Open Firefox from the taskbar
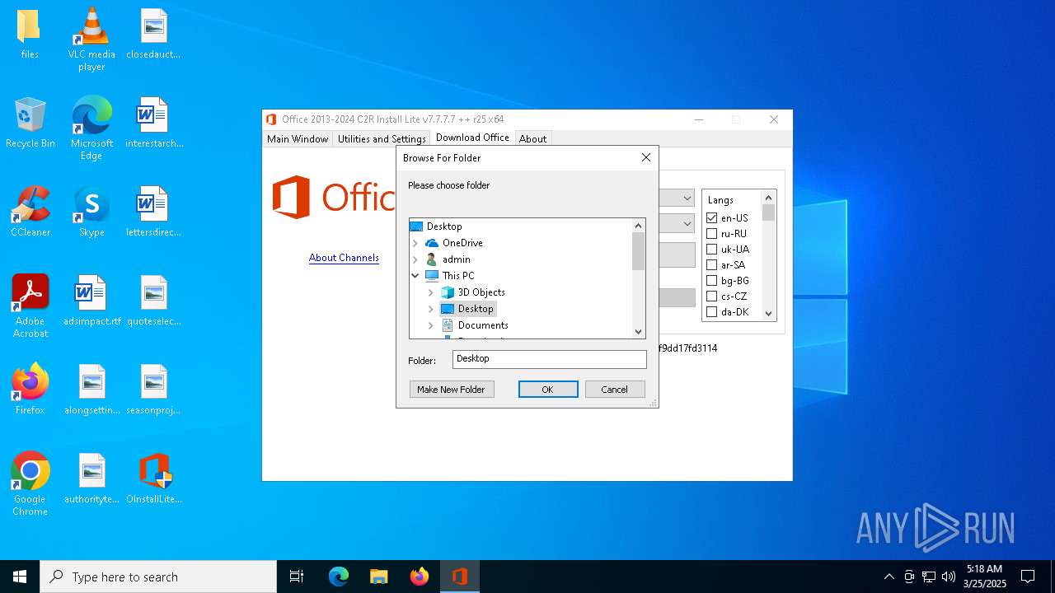Screen dimensions: 1055x593 pyautogui.click(x=420, y=577)
